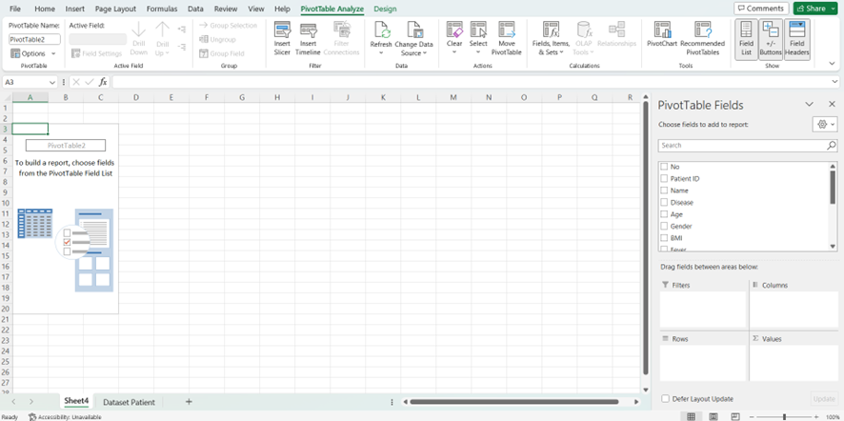Click the Insert Timeline icon
Viewport: 844px width, 421px height.
click(x=308, y=30)
